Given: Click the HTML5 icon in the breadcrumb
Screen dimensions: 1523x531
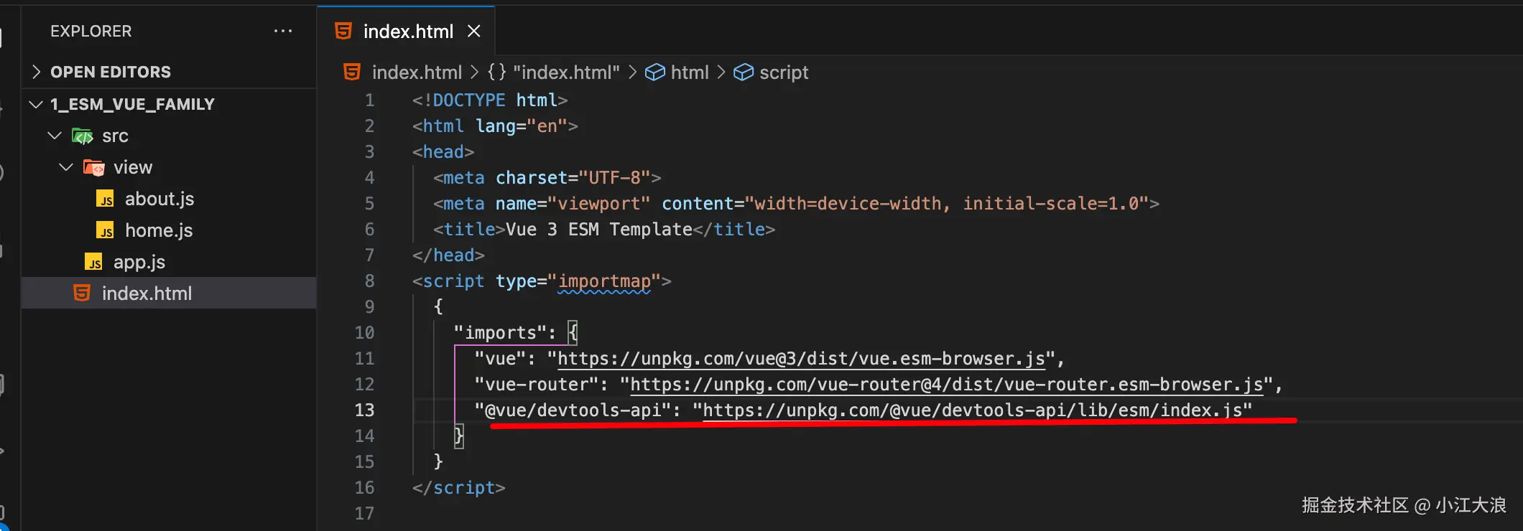Looking at the screenshot, I should (352, 72).
